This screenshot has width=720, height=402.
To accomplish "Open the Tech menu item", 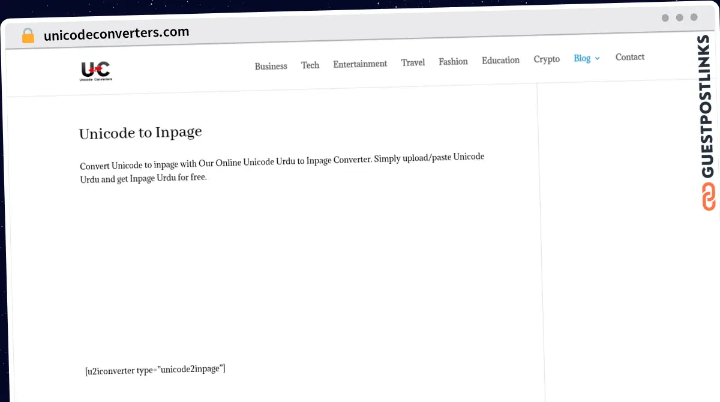I will pos(310,65).
